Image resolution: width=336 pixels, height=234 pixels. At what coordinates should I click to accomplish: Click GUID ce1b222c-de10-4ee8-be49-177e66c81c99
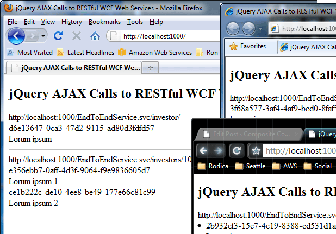pyautogui.click(x=82, y=192)
